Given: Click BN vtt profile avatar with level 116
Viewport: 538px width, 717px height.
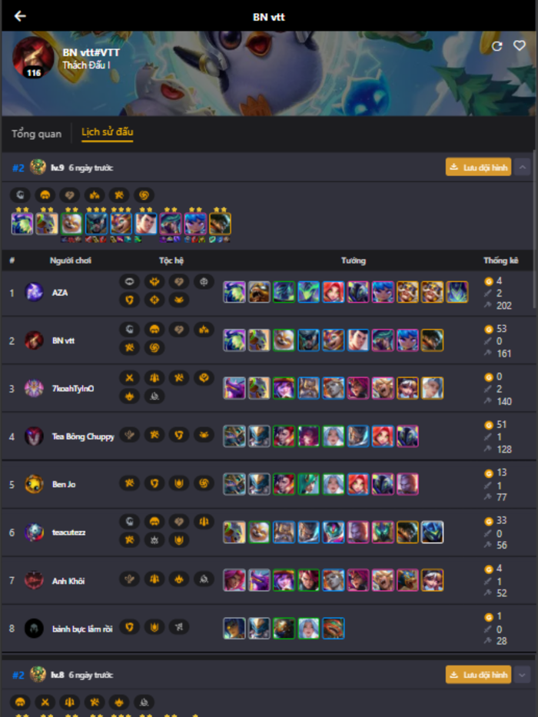Looking at the screenshot, I should pyautogui.click(x=33, y=58).
